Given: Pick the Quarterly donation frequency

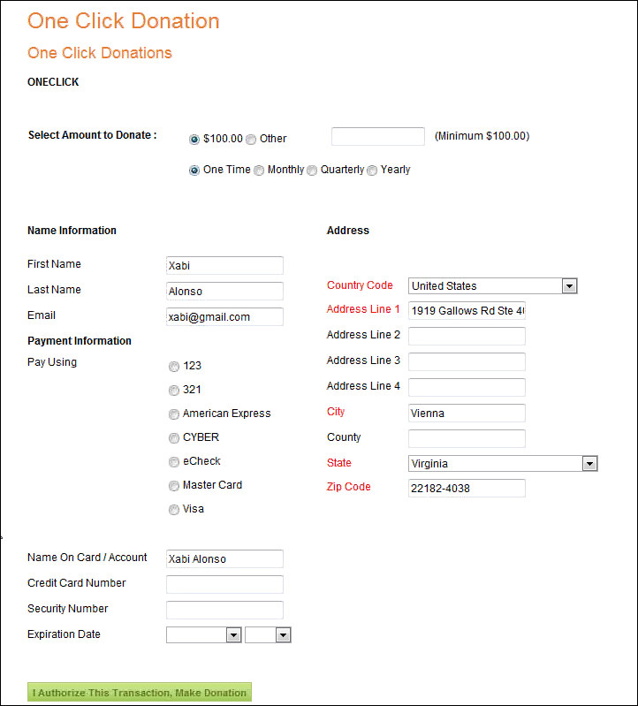Looking at the screenshot, I should (x=312, y=171).
